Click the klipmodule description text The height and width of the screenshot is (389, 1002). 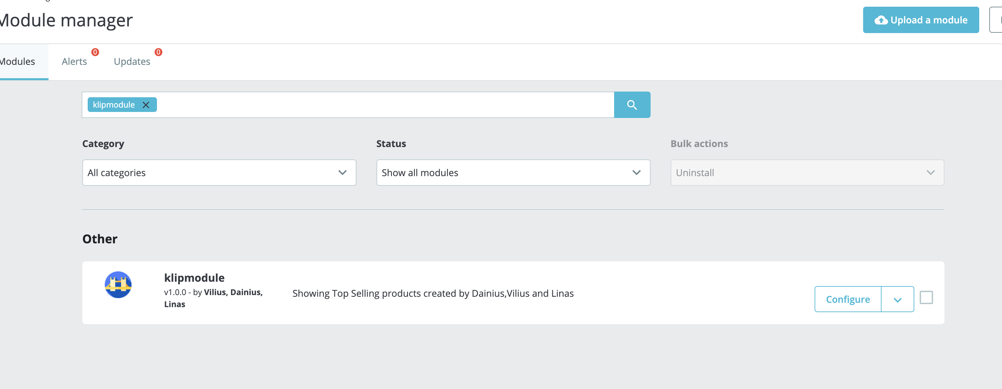click(432, 293)
